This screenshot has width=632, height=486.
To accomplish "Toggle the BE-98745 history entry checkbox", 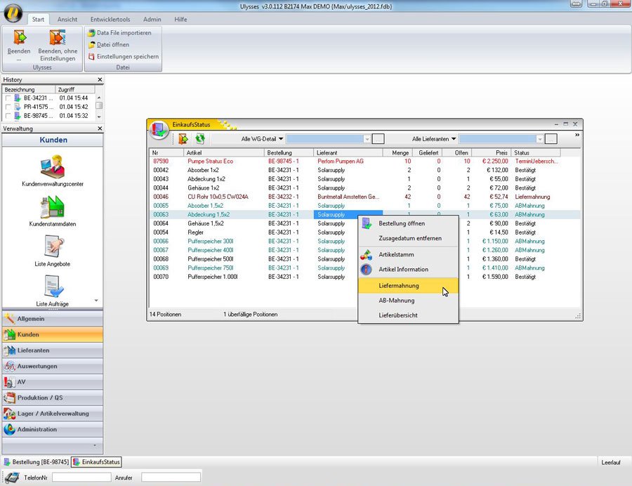I will [8, 116].
